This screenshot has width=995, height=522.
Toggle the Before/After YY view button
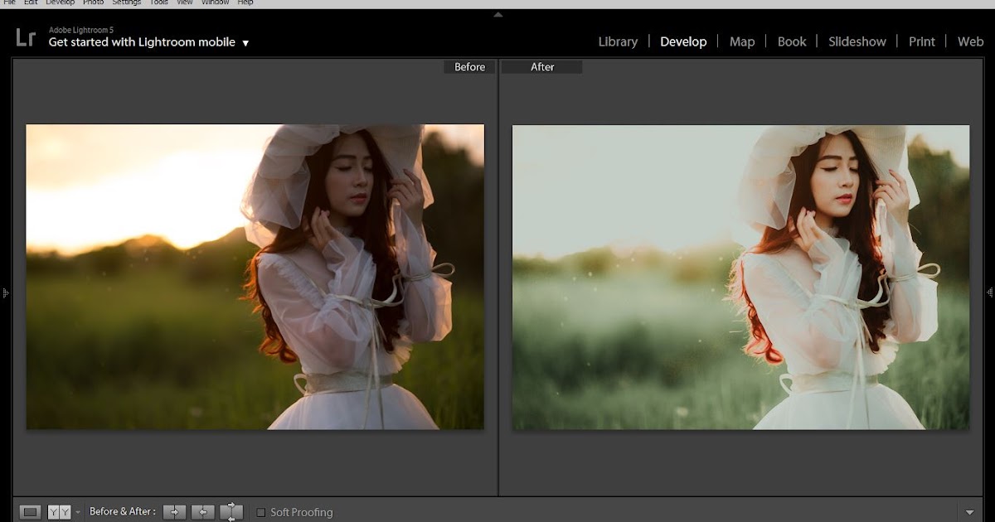(x=59, y=512)
